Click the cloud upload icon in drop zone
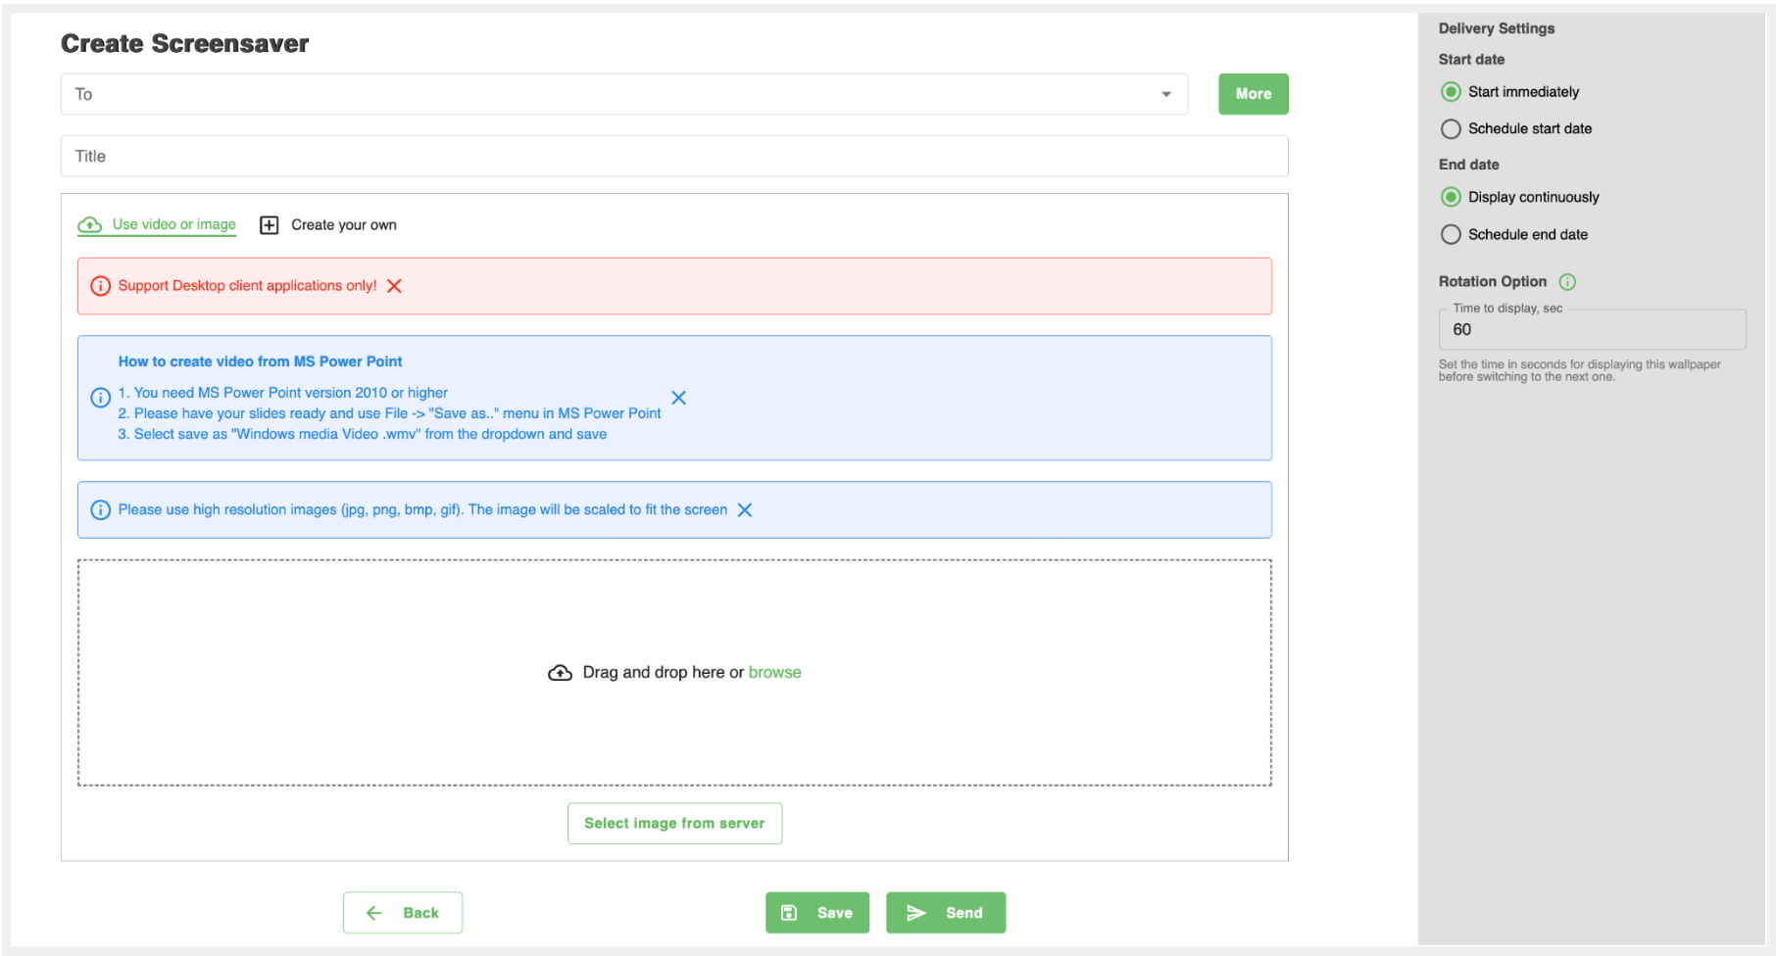Image resolution: width=1776 pixels, height=956 pixels. tap(560, 673)
